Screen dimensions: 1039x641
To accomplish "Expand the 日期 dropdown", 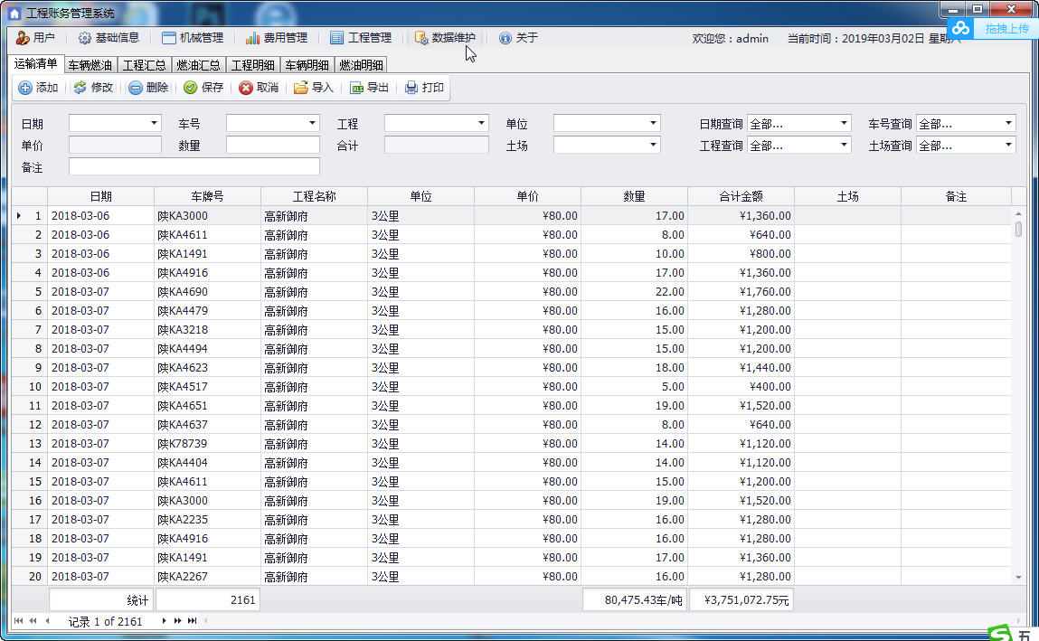I will [x=154, y=123].
